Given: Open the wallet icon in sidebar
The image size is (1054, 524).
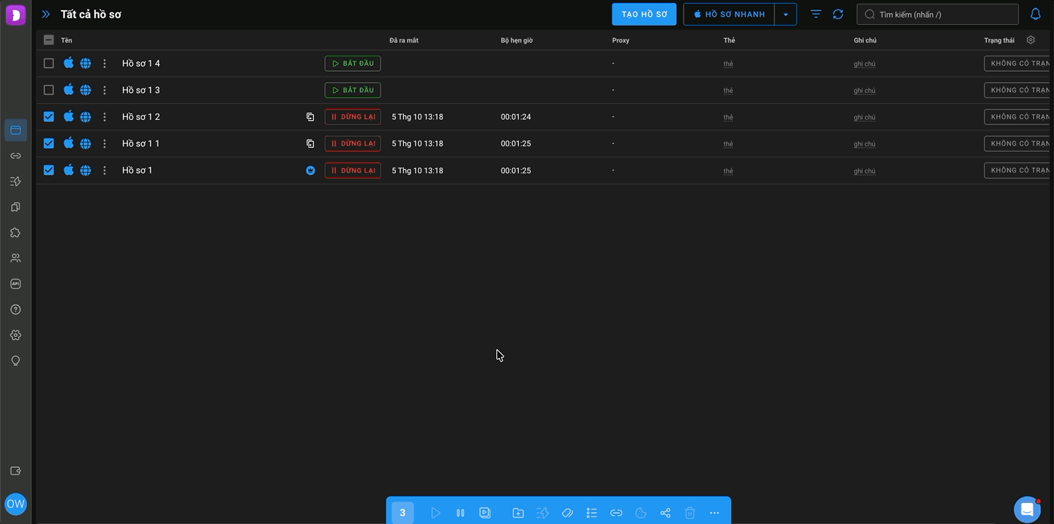Looking at the screenshot, I should tap(15, 471).
